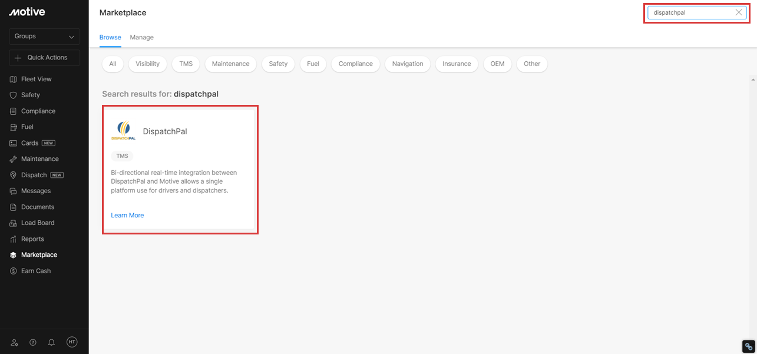This screenshot has height=354, width=757.
Task: Click the Quick Actions button
Action: tap(44, 58)
